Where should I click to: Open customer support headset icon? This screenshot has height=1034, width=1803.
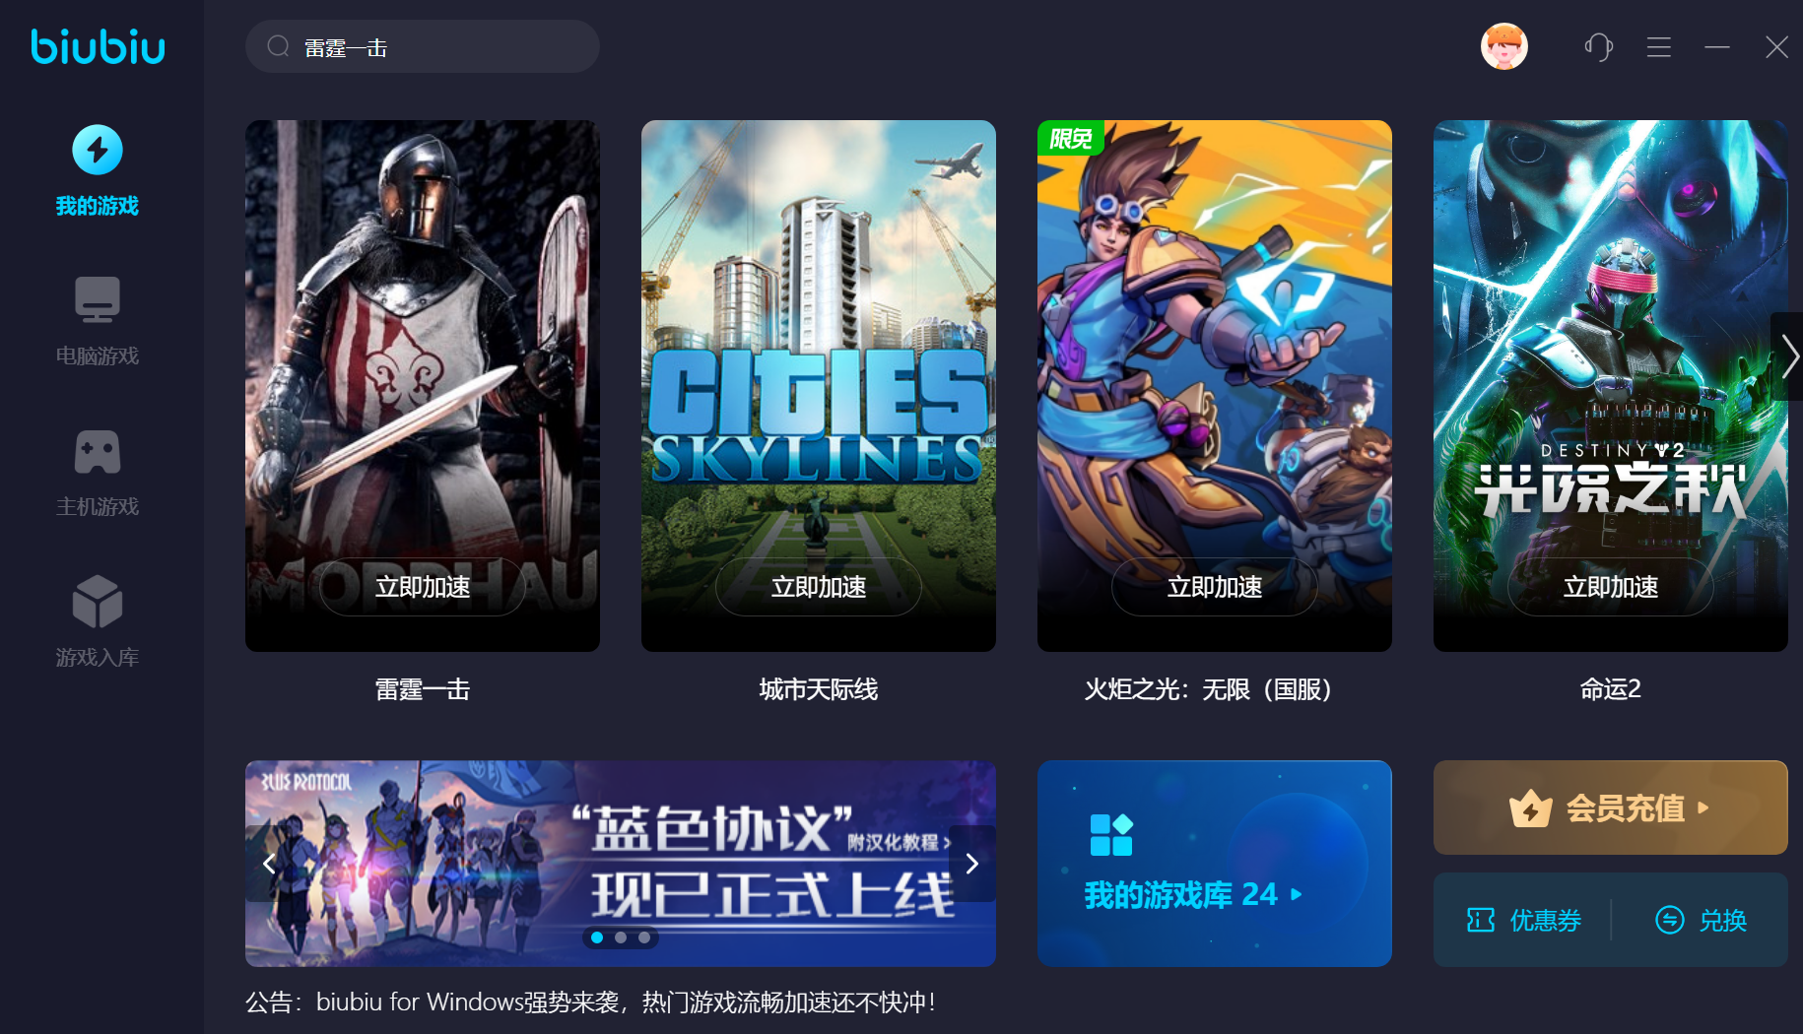pyautogui.click(x=1599, y=46)
